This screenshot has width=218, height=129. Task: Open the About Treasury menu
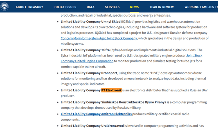click(29, 7)
